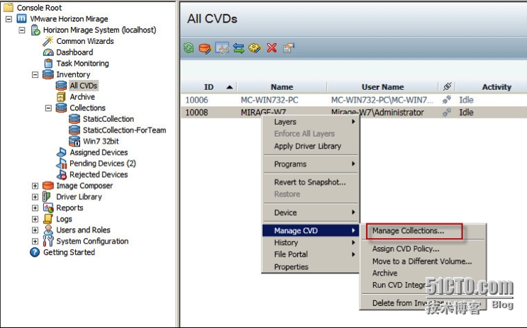
Task: Select the StaticCollection tree item
Action: [x=109, y=119]
